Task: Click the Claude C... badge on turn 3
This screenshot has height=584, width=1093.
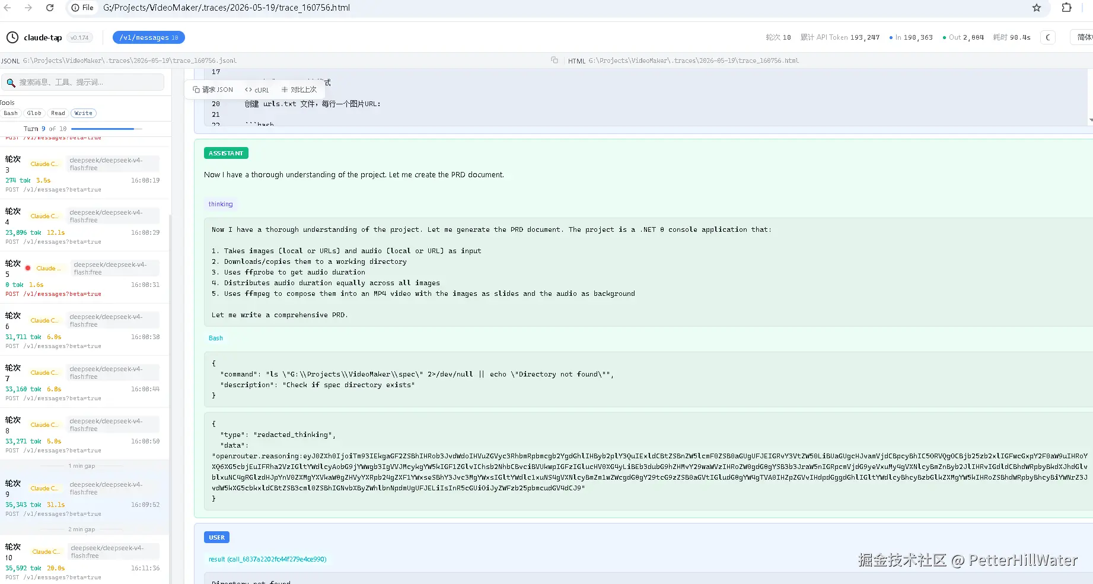Action: (x=44, y=164)
